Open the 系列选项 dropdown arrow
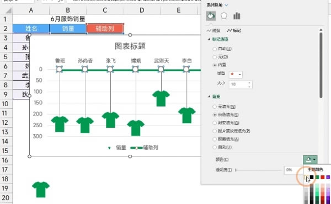This screenshot has width=331, height=204. pyautogui.click(x=227, y=5)
